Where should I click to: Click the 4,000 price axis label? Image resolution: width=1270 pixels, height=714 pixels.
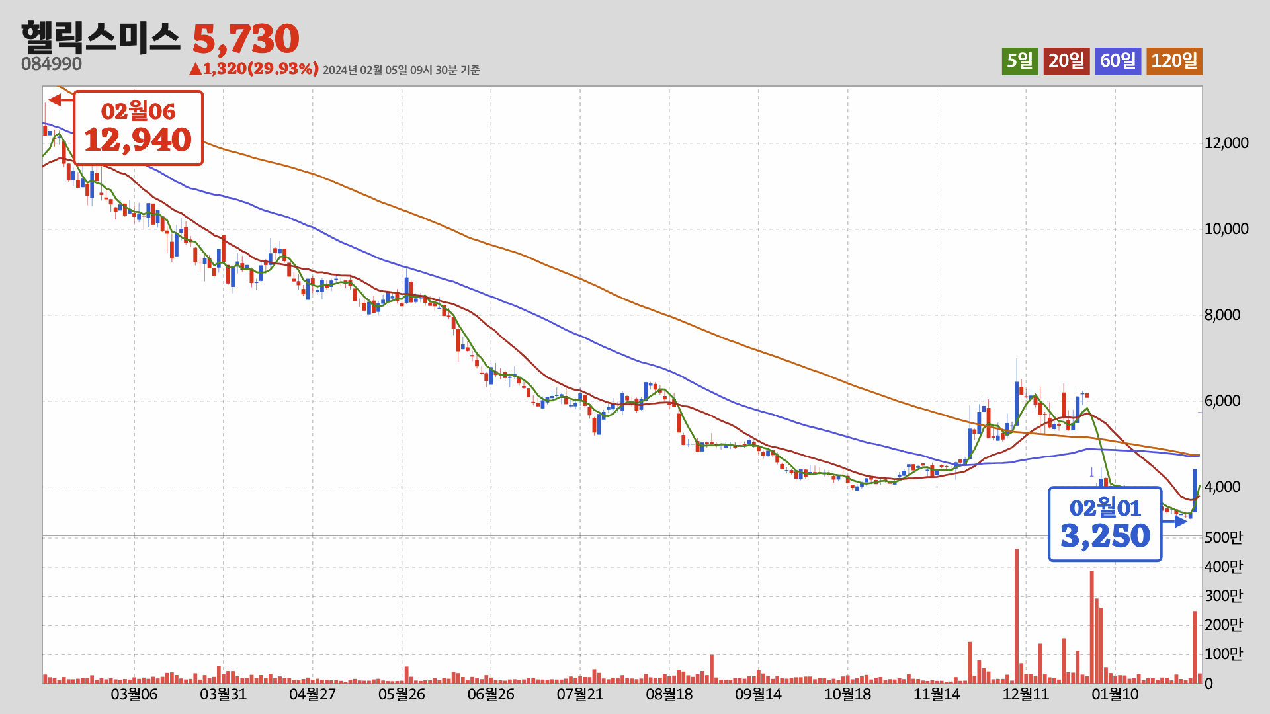(1222, 487)
